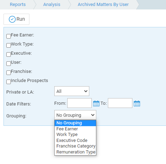Image resolution: width=166 pixels, height=164 pixels.
Task: Click the Run checkmark icon
Action: [x=12, y=19]
